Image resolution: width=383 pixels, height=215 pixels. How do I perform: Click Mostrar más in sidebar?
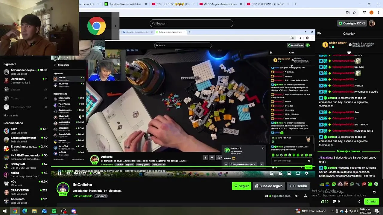point(11,116)
